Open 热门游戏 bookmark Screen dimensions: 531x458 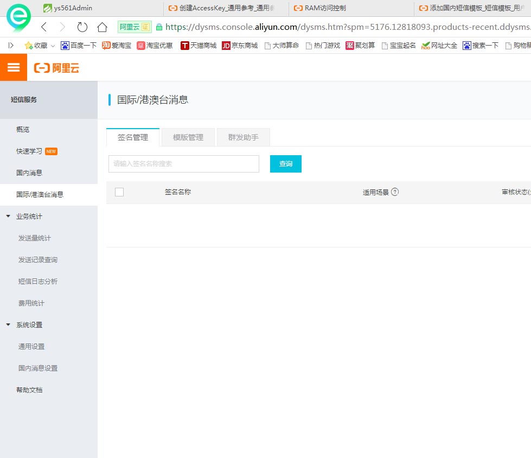point(323,46)
